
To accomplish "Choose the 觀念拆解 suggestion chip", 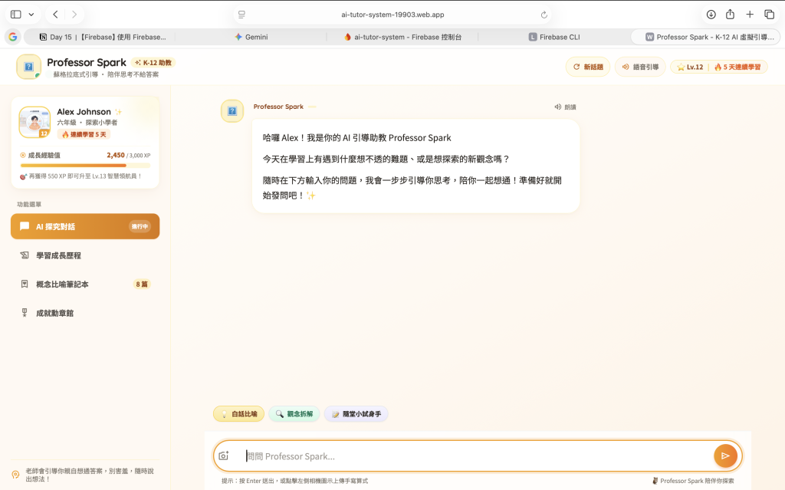I will pyautogui.click(x=294, y=414).
